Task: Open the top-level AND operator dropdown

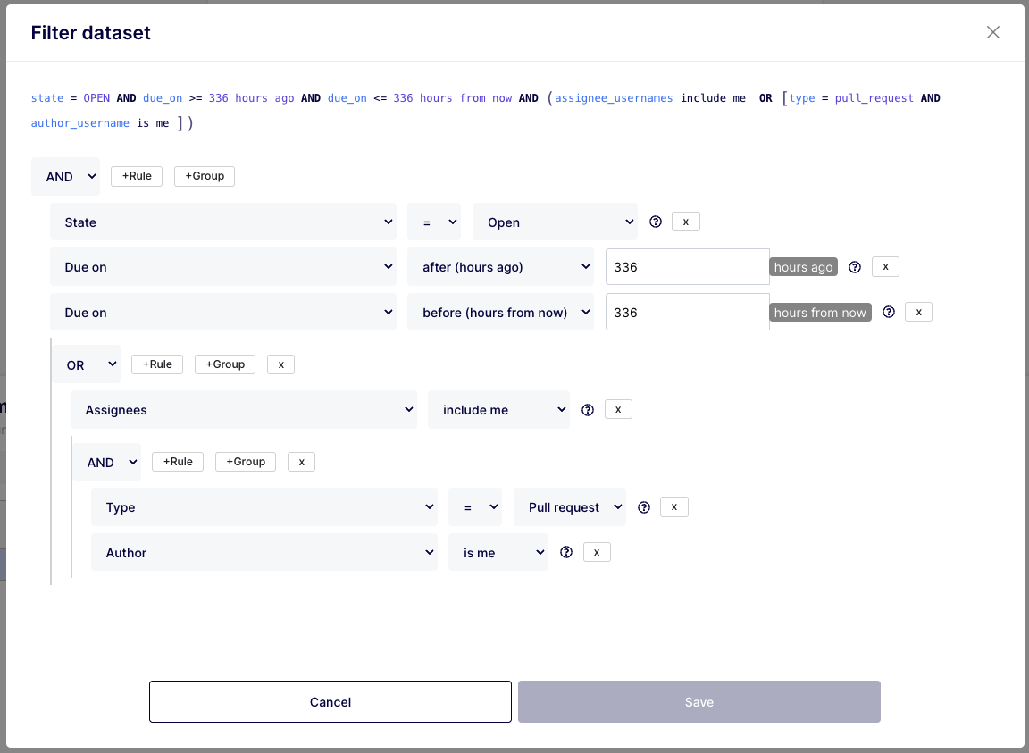Action: (65, 177)
